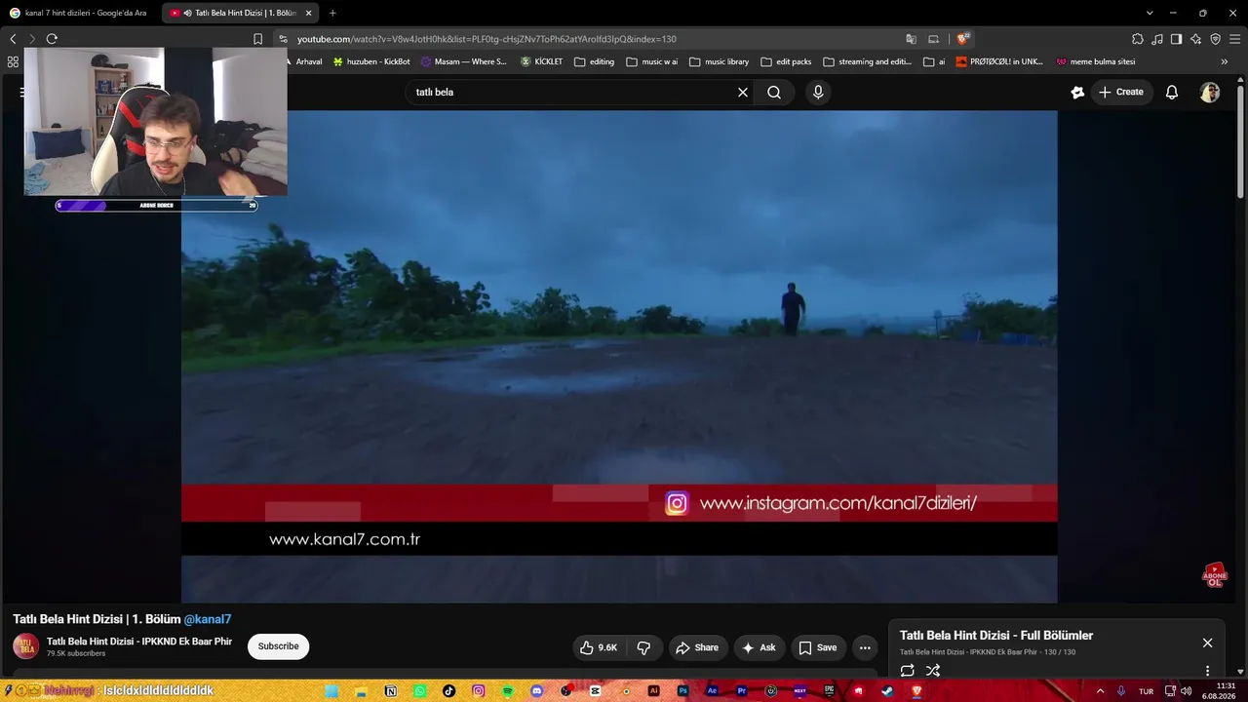This screenshot has height=702, width=1248.
Task: Open the Tatlı Bela Hint Dizisi - Full Bölümler playlist title
Action: tap(996, 636)
